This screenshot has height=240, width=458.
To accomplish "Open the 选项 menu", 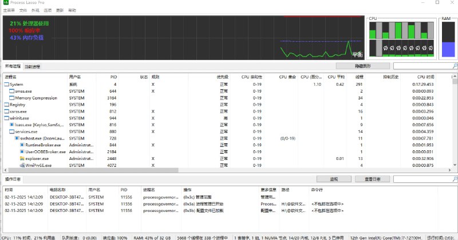I will pos(48,10).
